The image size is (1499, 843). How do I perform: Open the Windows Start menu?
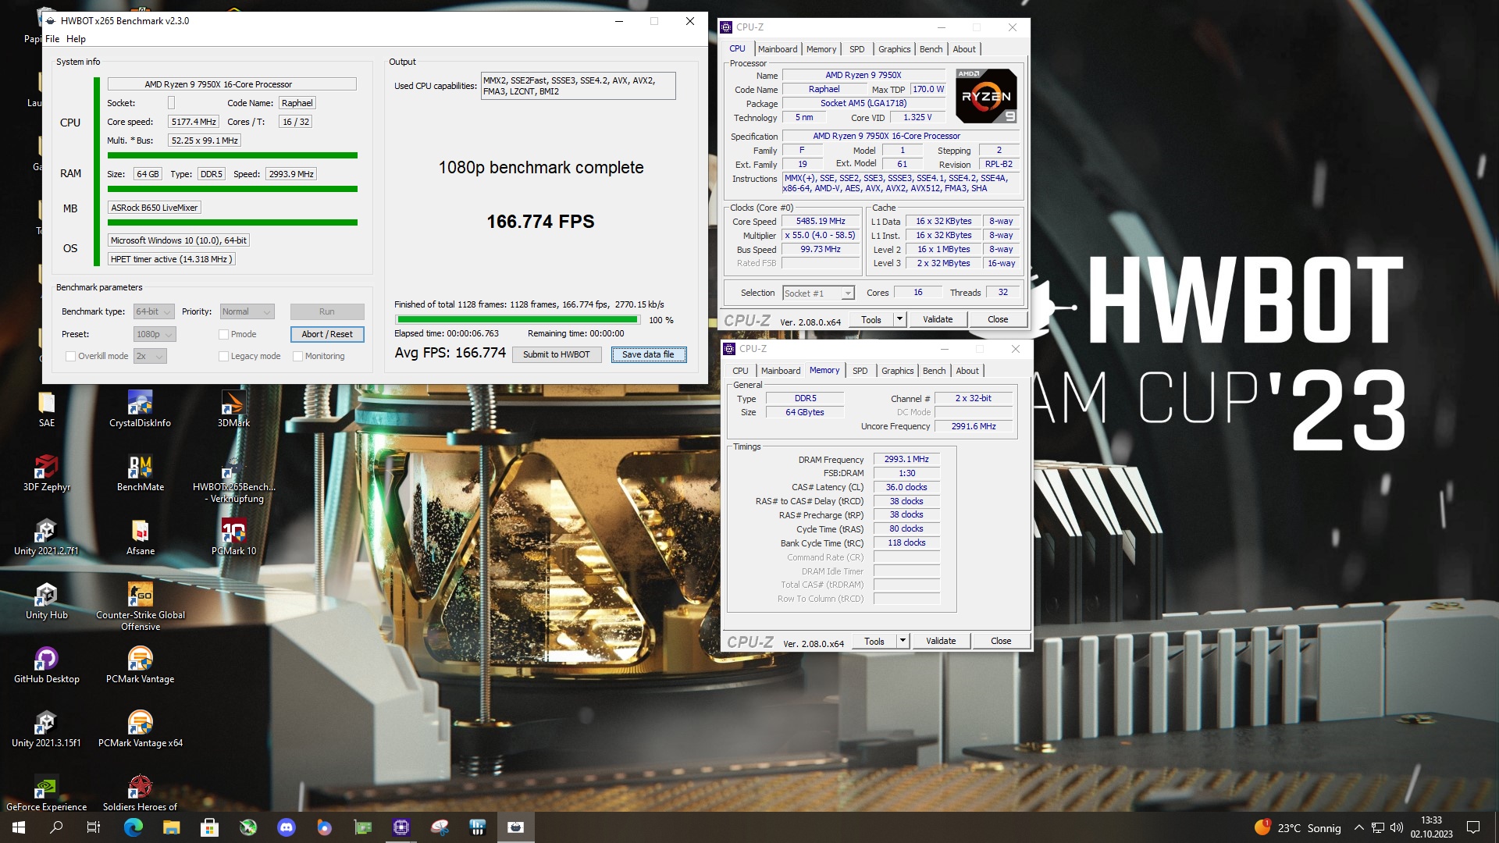19,827
